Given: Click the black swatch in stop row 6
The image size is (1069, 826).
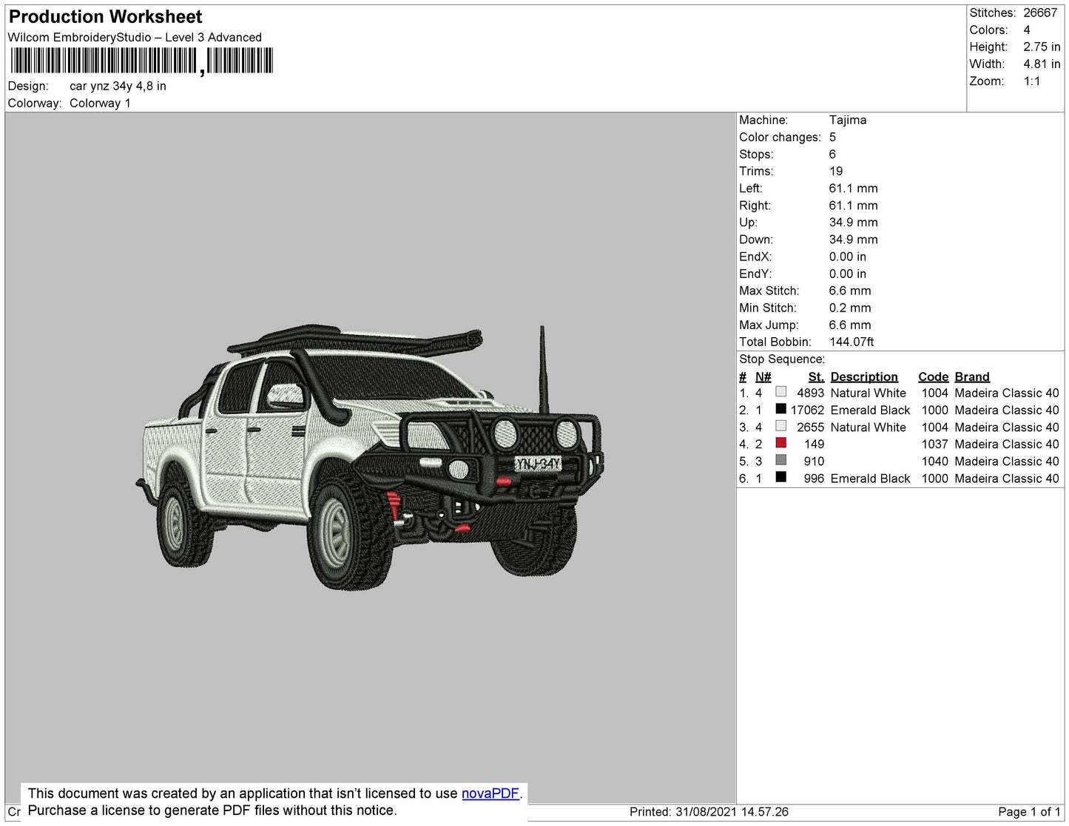Looking at the screenshot, I should (x=780, y=477).
